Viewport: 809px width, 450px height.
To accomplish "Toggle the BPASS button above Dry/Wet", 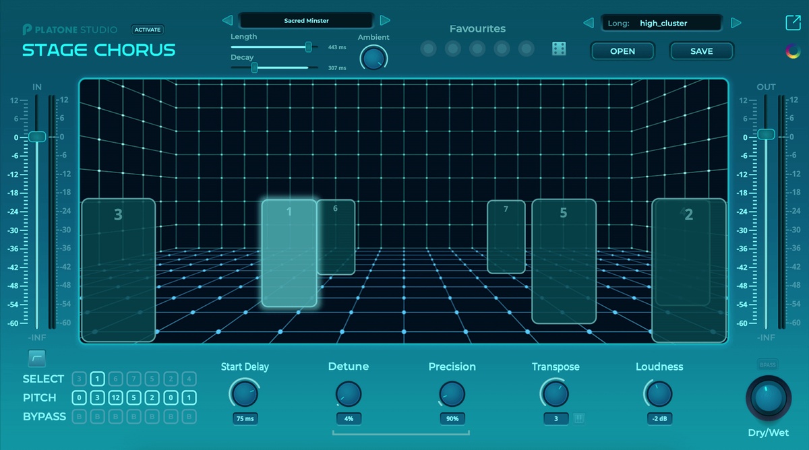I will [768, 364].
